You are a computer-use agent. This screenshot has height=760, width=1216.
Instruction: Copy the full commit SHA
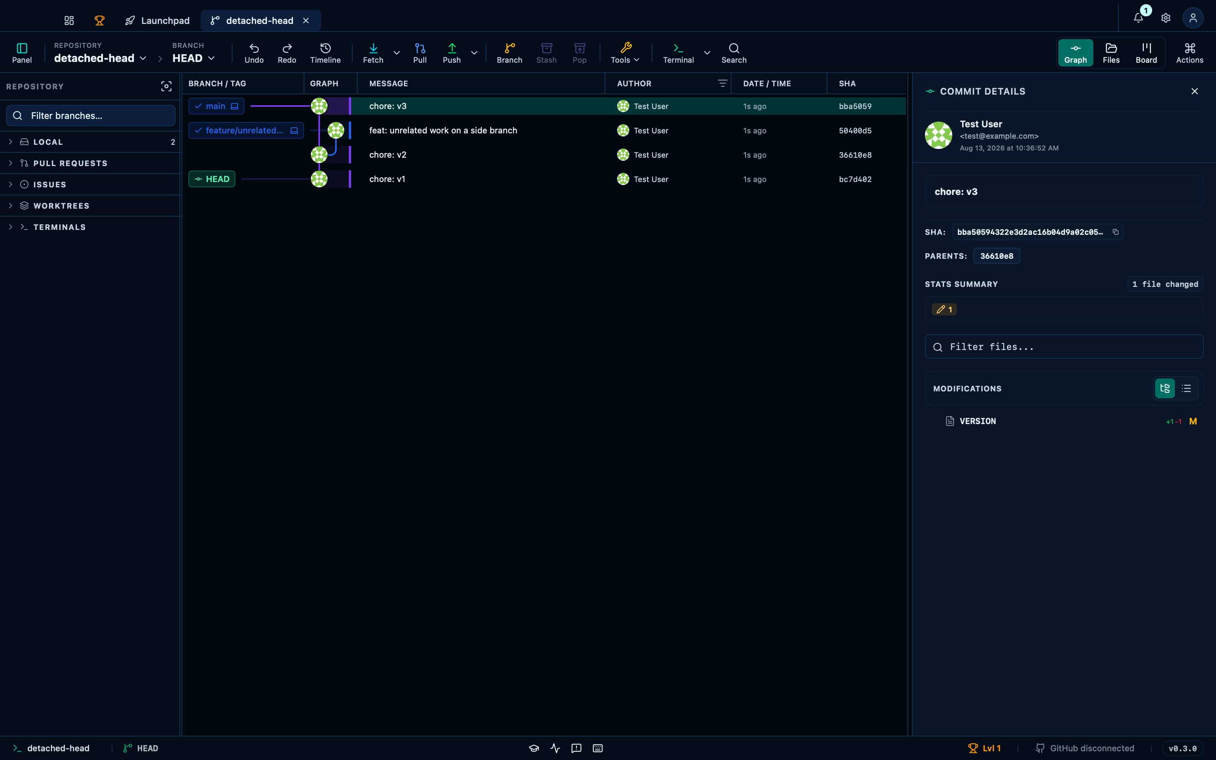coord(1116,232)
